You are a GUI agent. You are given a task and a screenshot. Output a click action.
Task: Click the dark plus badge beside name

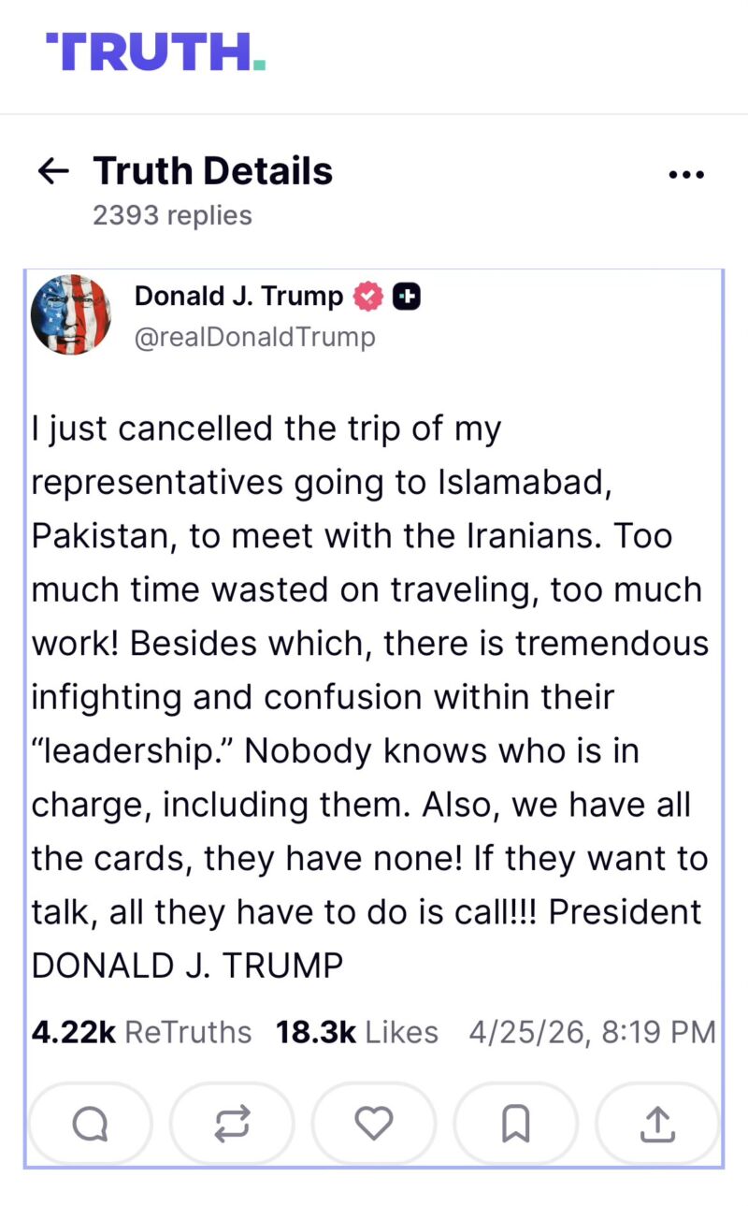point(406,297)
